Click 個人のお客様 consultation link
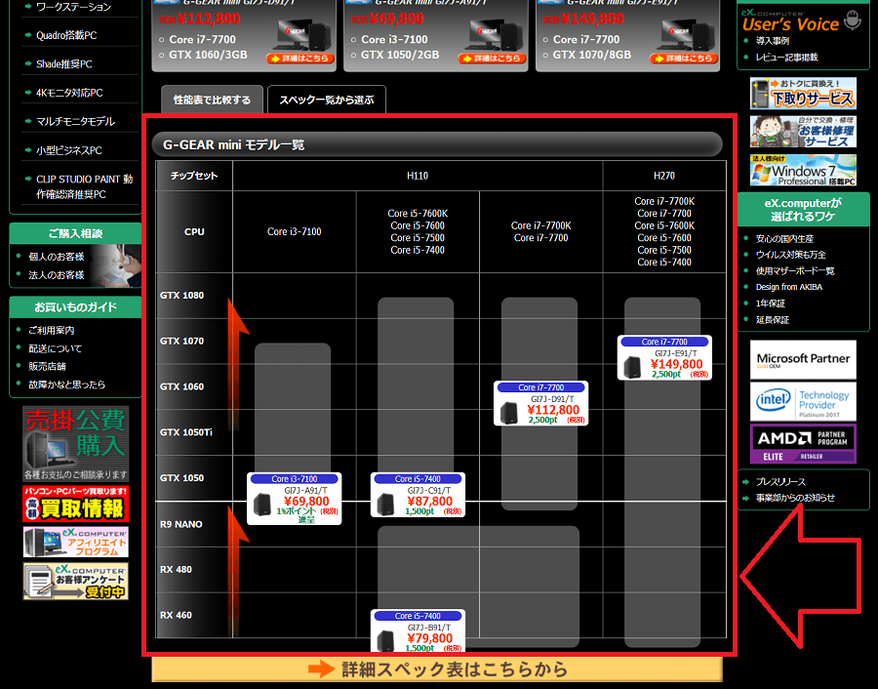Viewport: 878px width, 689px height. click(x=56, y=257)
